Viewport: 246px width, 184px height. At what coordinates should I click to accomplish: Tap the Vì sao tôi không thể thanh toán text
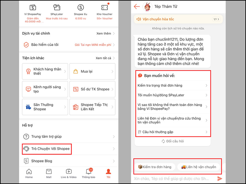tap(170, 107)
